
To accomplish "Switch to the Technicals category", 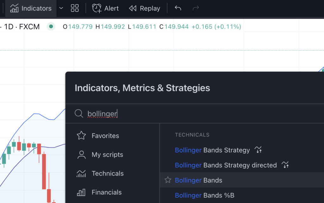I will [x=108, y=173].
